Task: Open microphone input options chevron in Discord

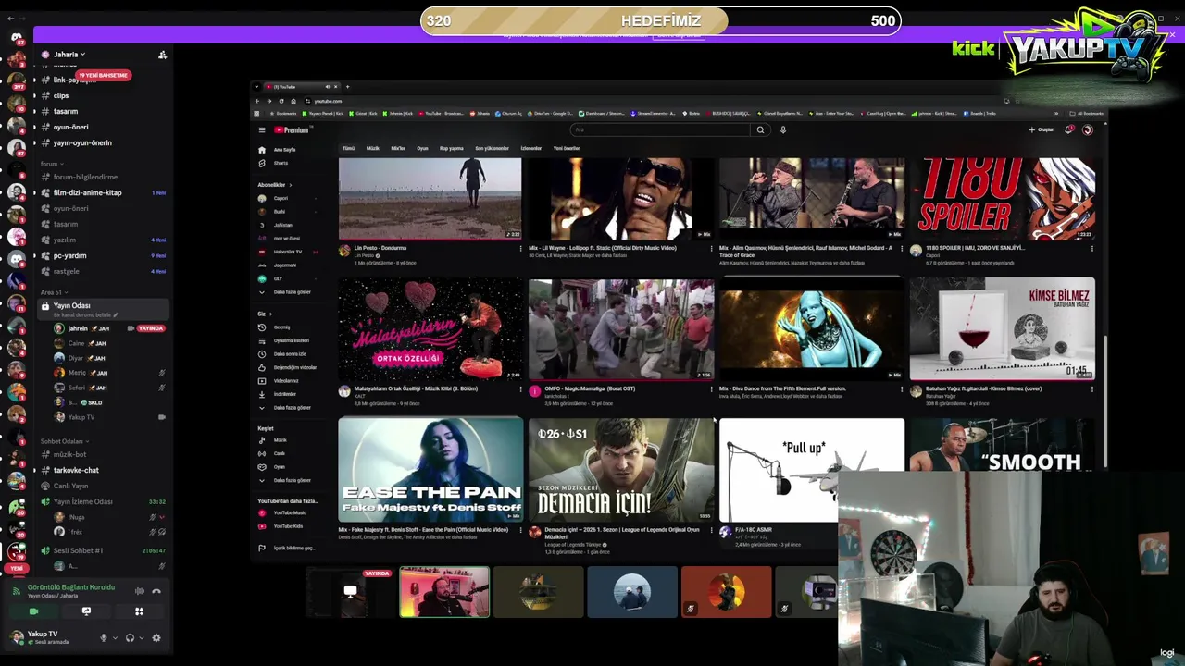Action: (115, 637)
